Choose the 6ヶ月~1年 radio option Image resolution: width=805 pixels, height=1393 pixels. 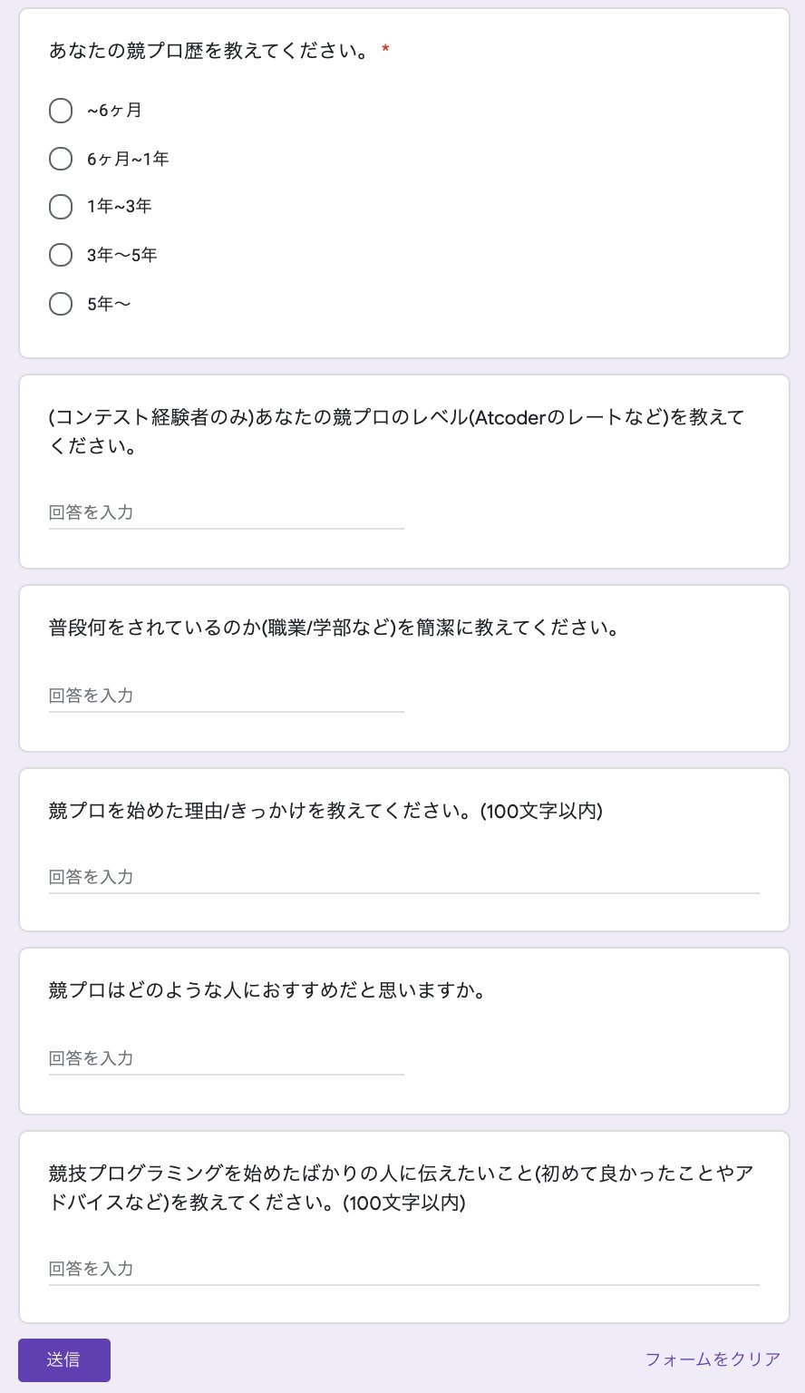point(61,159)
